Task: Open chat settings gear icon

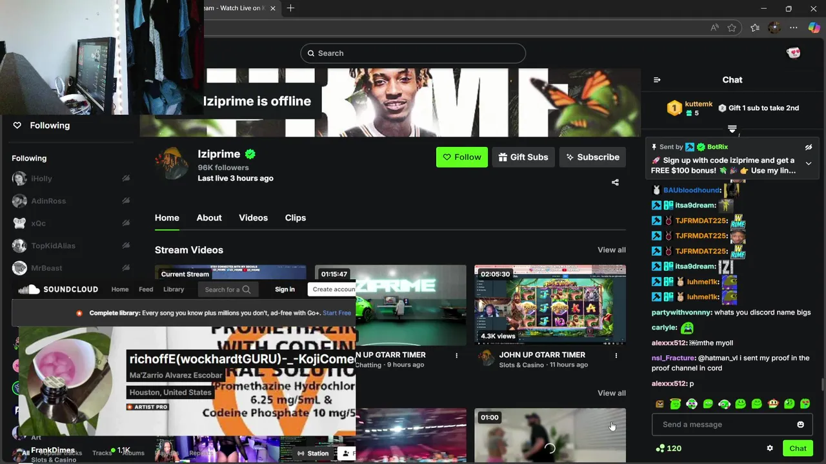Action: pos(770,449)
